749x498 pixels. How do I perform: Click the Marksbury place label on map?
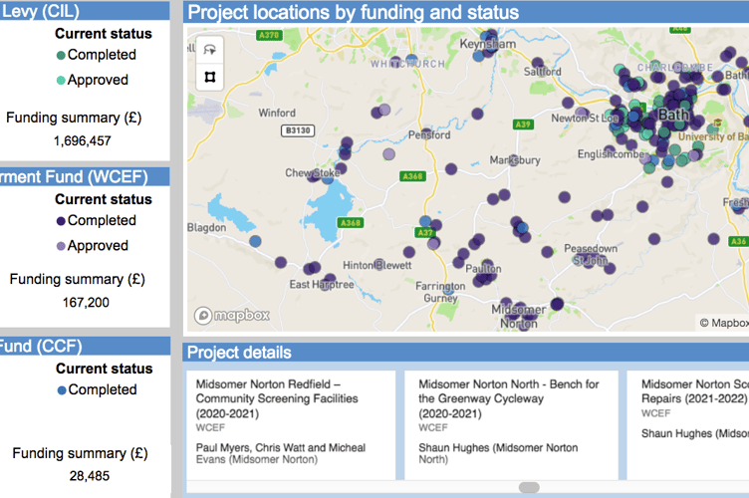coord(515,160)
